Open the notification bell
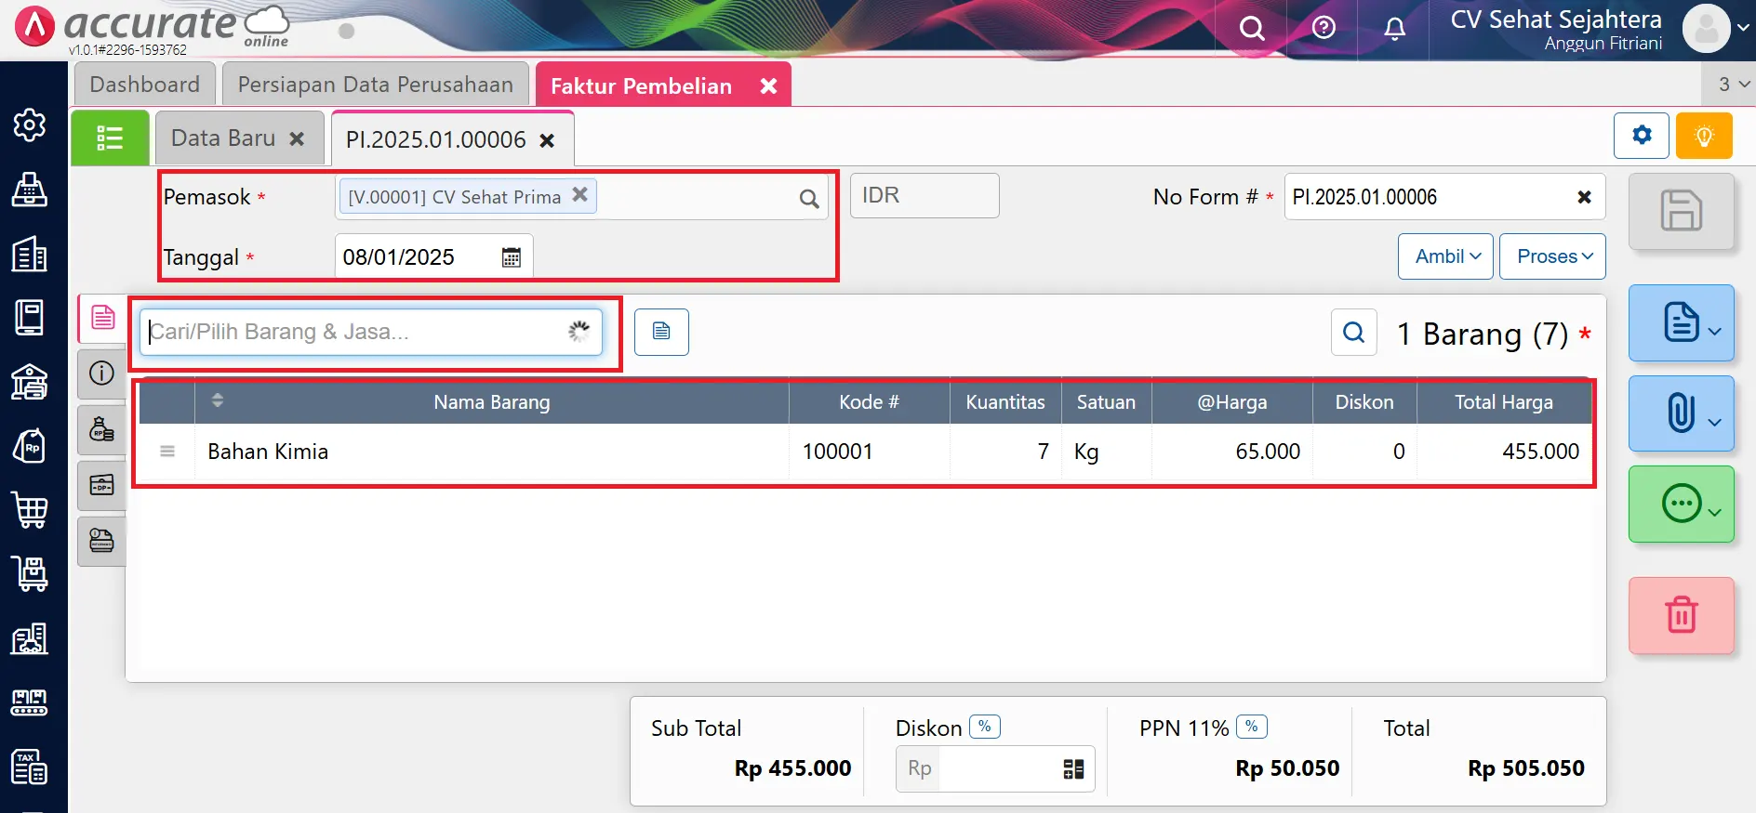 pos(1394,29)
